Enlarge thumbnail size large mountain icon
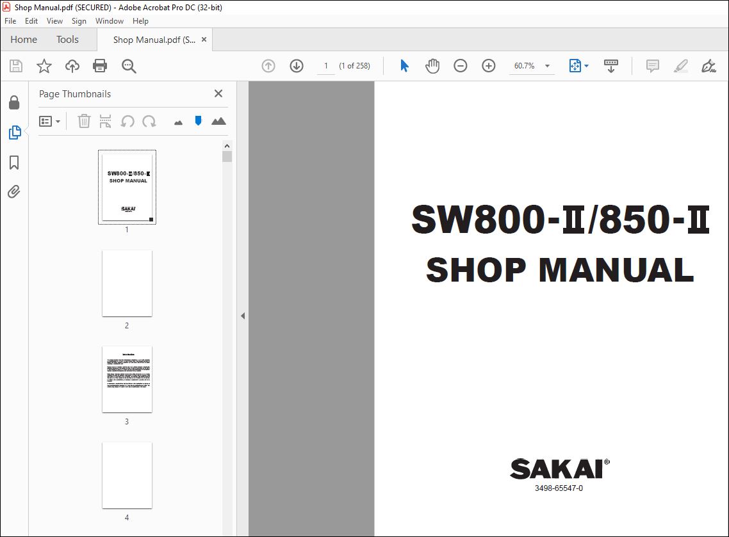This screenshot has height=537, width=729. click(x=218, y=121)
